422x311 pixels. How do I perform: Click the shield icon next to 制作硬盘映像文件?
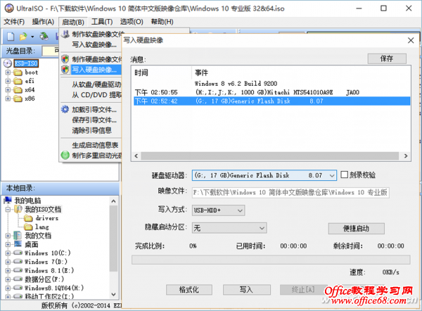(65, 59)
